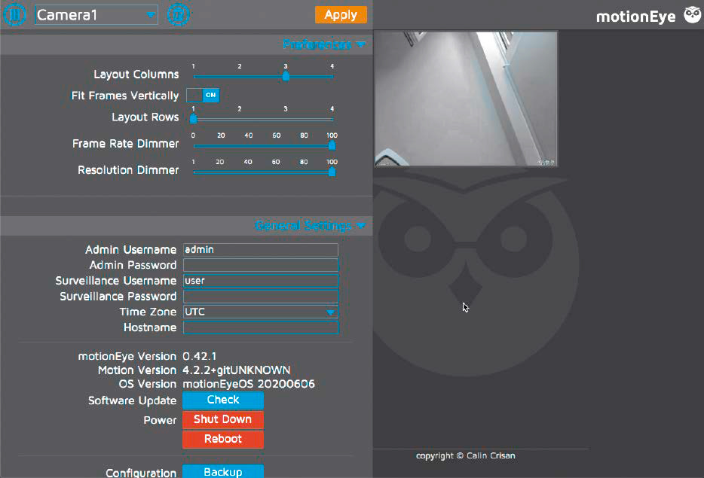Click the Layout Columns slider
Image resolution: width=704 pixels, height=478 pixels.
tap(263, 76)
